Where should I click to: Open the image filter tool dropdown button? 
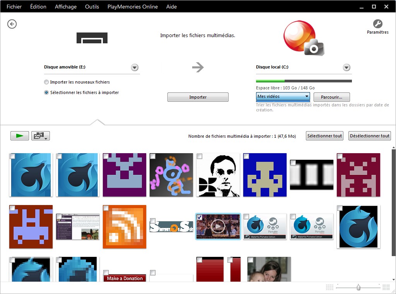click(x=40, y=136)
